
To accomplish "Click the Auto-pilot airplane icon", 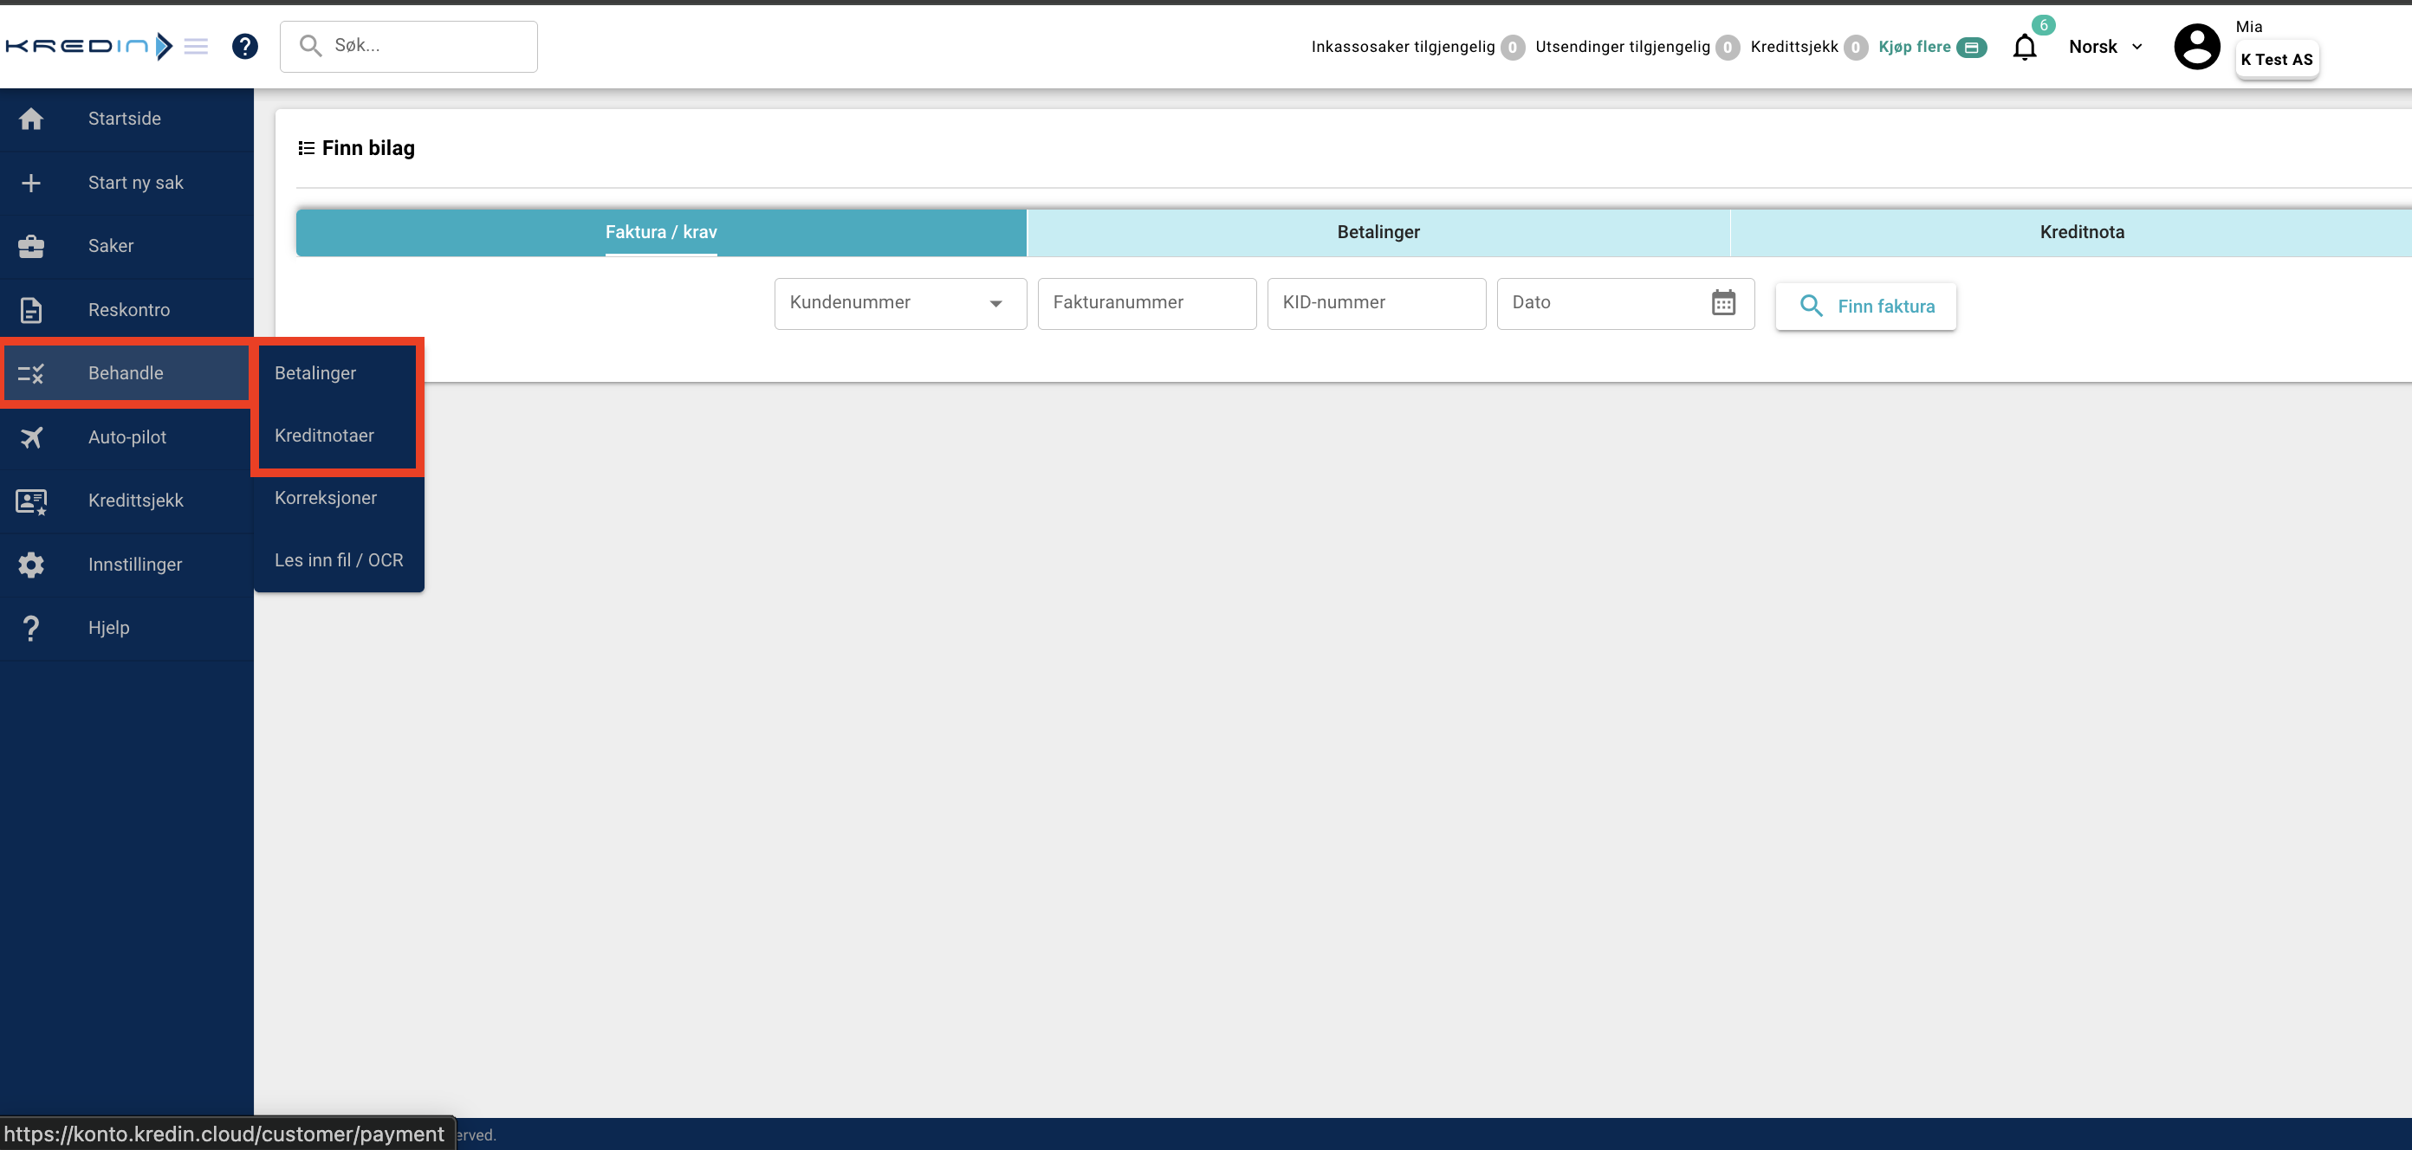I will pyautogui.click(x=31, y=437).
